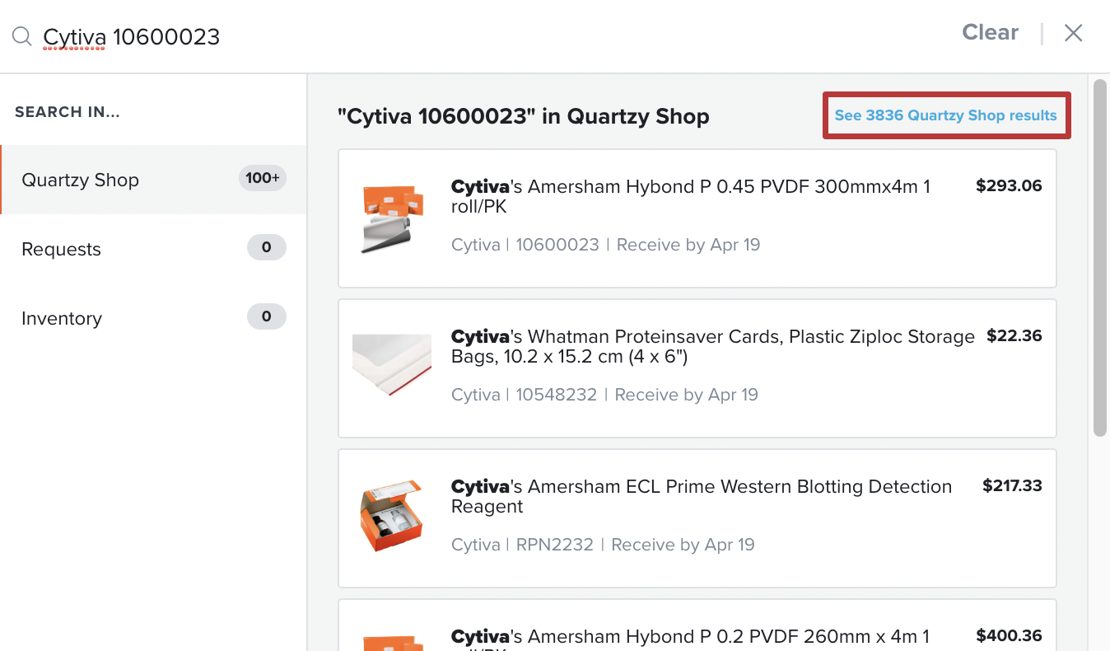Open Amersham Hybond P 0.45 PVDF product title
The image size is (1110, 651).
(x=691, y=196)
